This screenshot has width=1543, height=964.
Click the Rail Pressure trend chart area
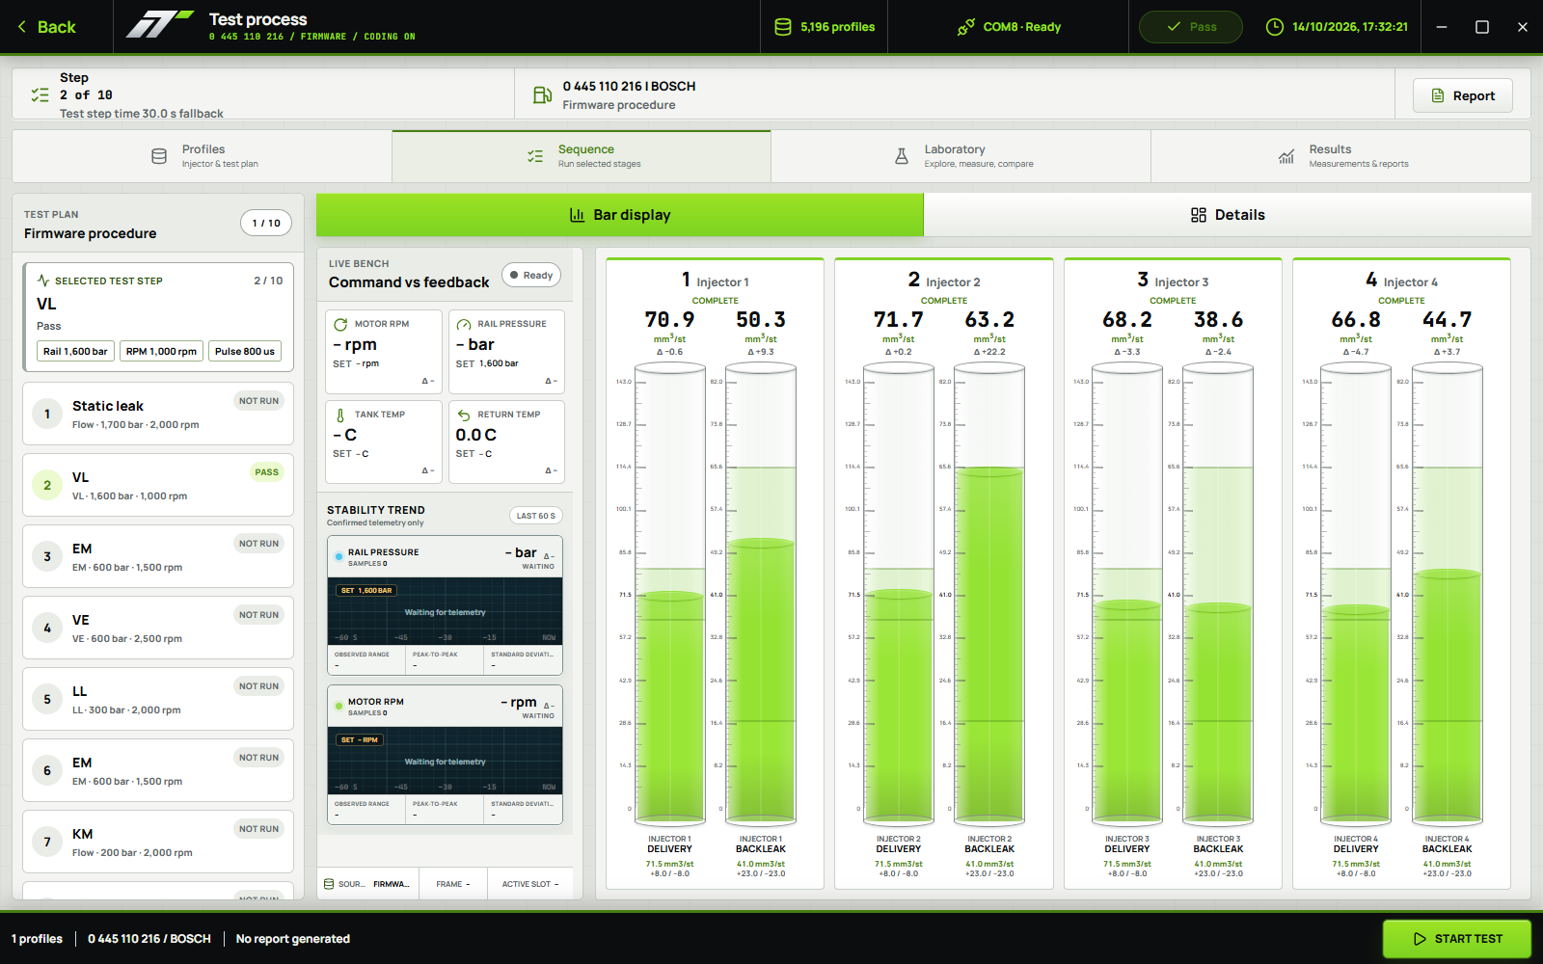coord(445,611)
